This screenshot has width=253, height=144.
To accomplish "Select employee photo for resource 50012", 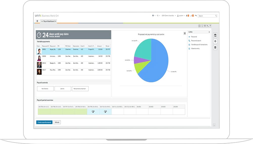I will (39, 65).
